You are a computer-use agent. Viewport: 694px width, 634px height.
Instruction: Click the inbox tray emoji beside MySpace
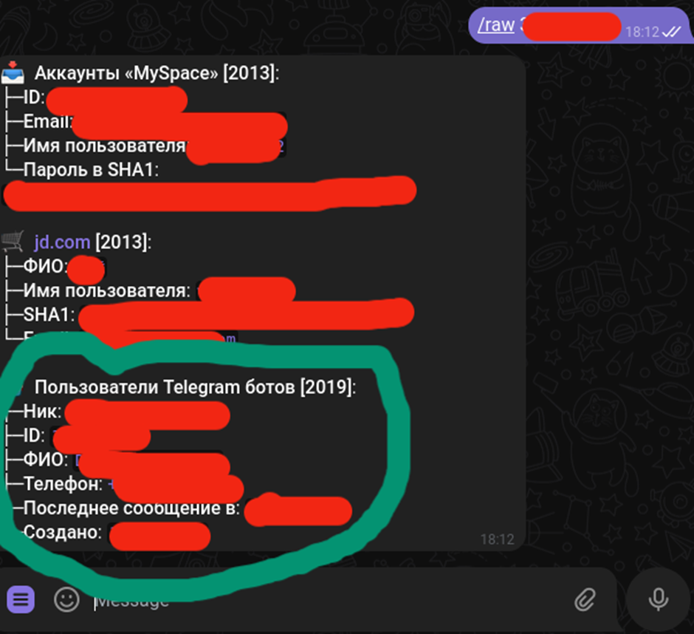[x=13, y=72]
